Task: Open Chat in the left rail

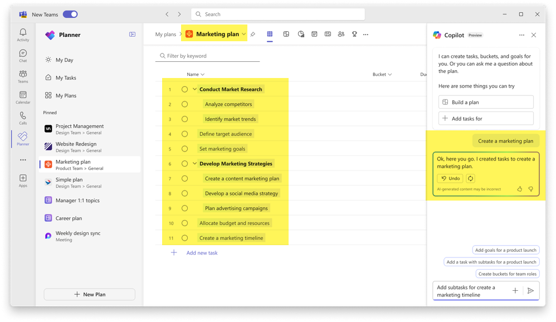Action: pyautogui.click(x=23, y=56)
